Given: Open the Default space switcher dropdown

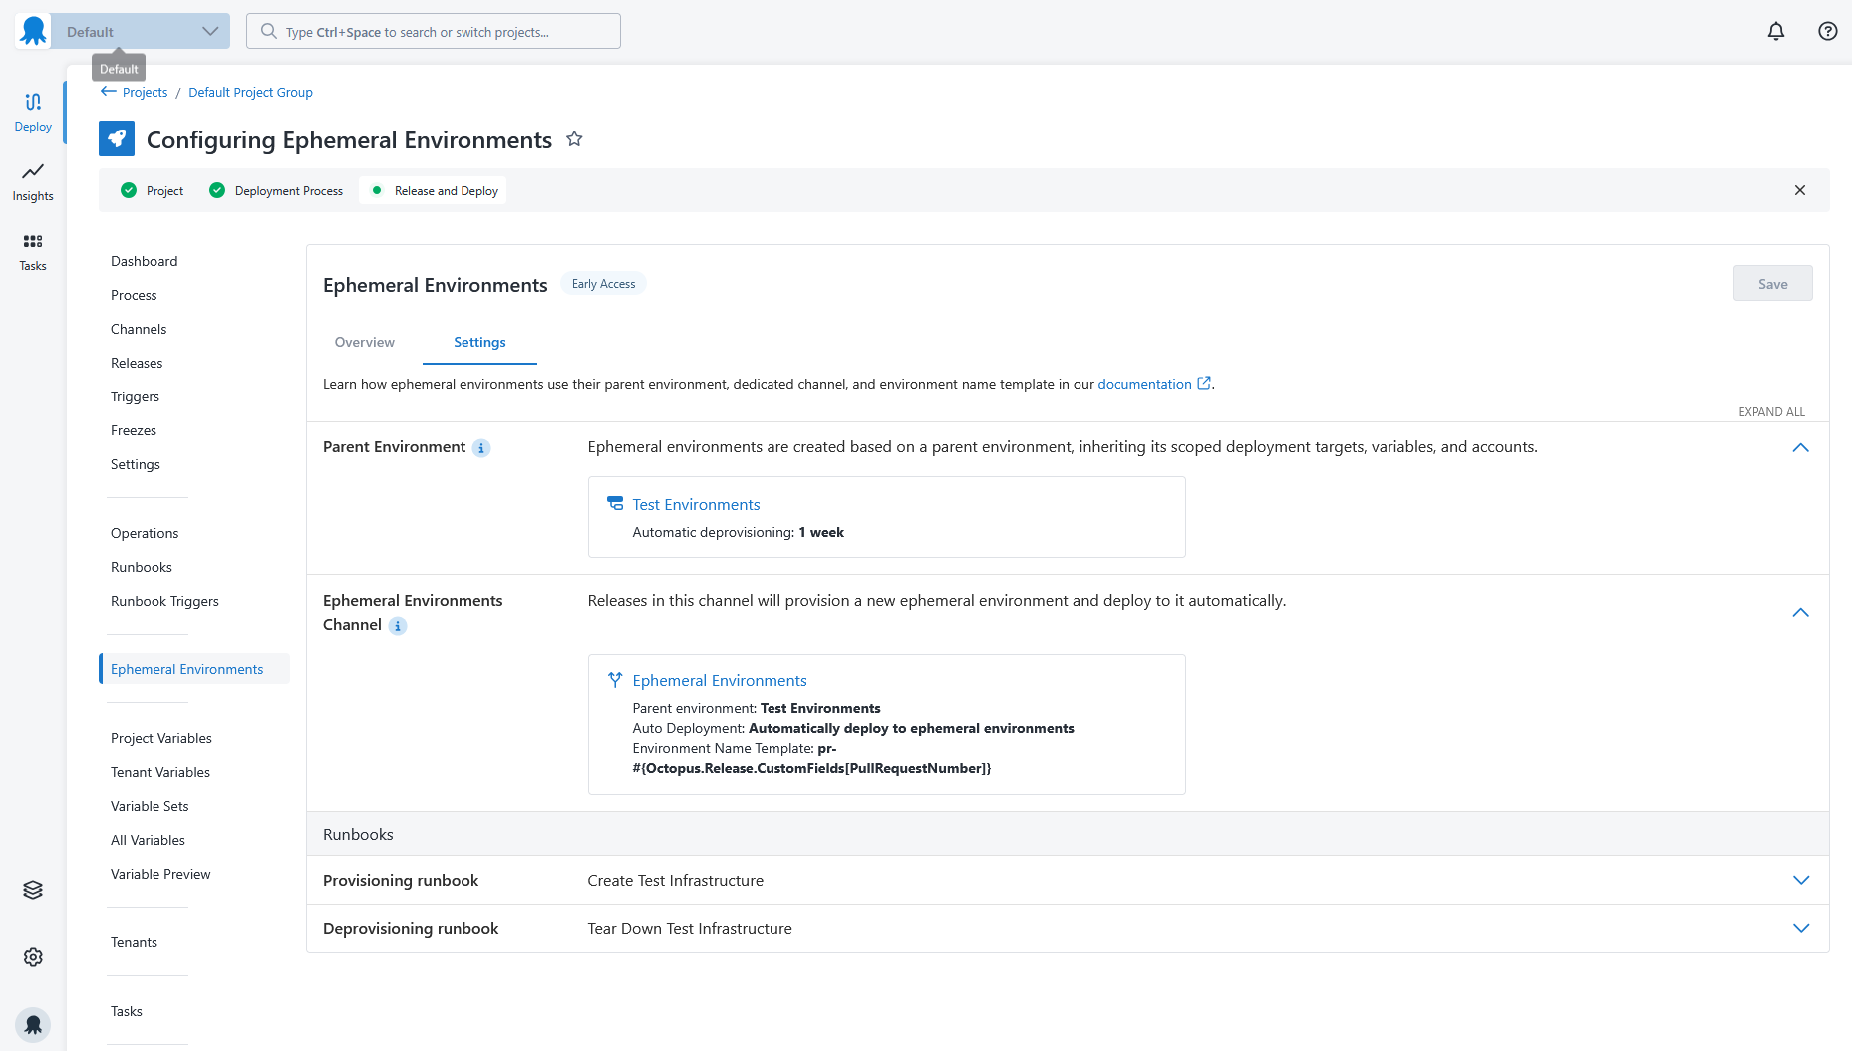Looking at the screenshot, I should point(141,31).
